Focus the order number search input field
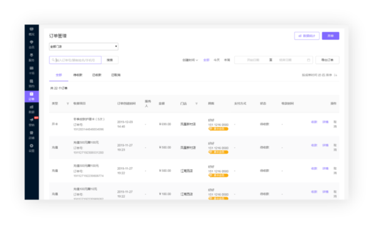Viewport: 376px width, 227px height. [x=75, y=60]
